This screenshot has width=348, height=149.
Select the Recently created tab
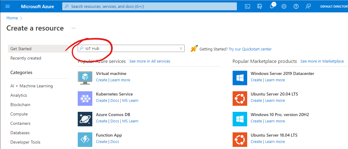click(x=26, y=58)
